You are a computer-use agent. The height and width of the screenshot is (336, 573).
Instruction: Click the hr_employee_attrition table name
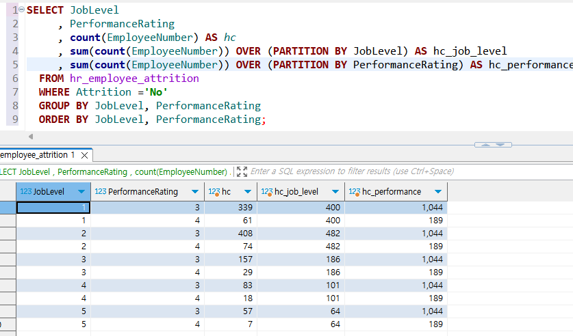[x=134, y=79]
